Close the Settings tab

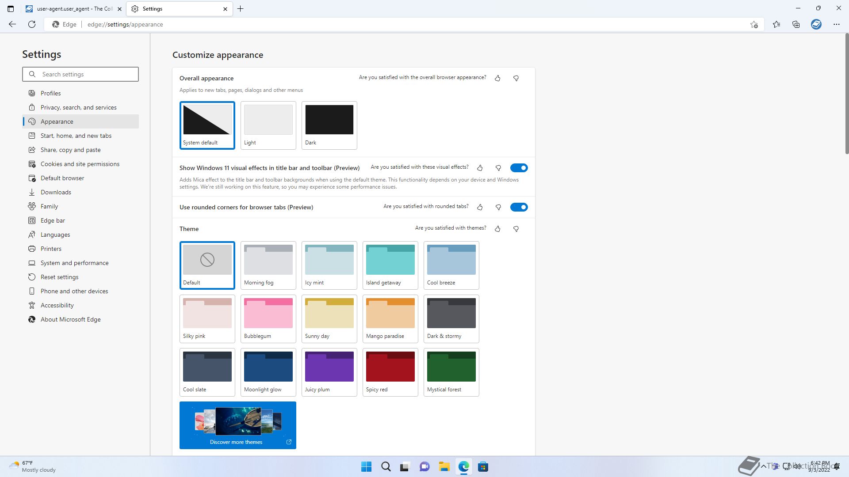(226, 9)
